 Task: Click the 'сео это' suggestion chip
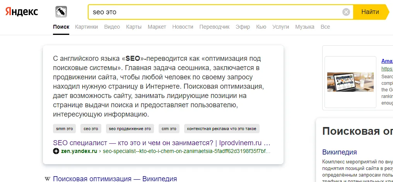[x=91, y=129]
